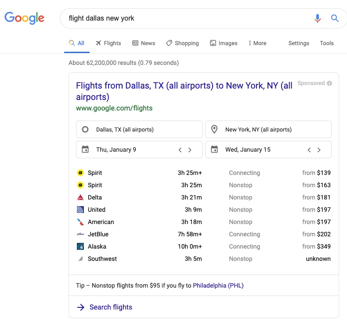Screen dimensions: 347x324
Task: Click the Spirit logo in the Connecting row
Action: click(80, 173)
